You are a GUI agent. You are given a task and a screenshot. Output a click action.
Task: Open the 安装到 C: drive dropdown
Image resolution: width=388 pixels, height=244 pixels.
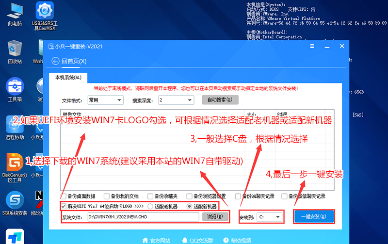270,217
